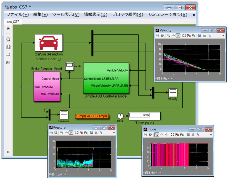Toggle the Y-axis zoom button in the Velocity scope
The width and height of the screenshot is (228, 179).
[x=178, y=35]
